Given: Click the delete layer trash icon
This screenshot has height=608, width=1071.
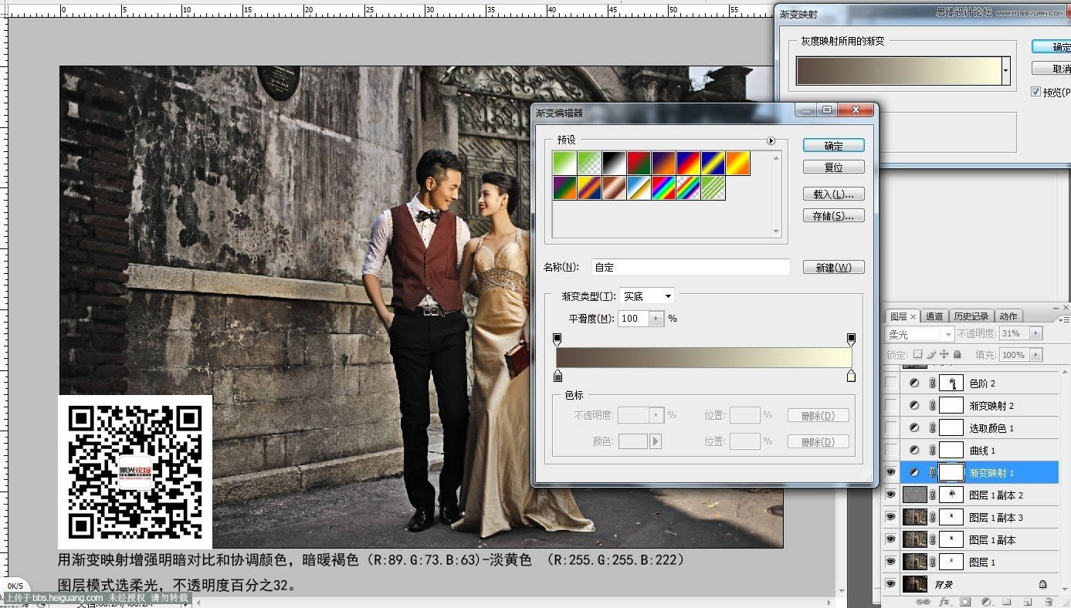Looking at the screenshot, I should [x=1049, y=602].
